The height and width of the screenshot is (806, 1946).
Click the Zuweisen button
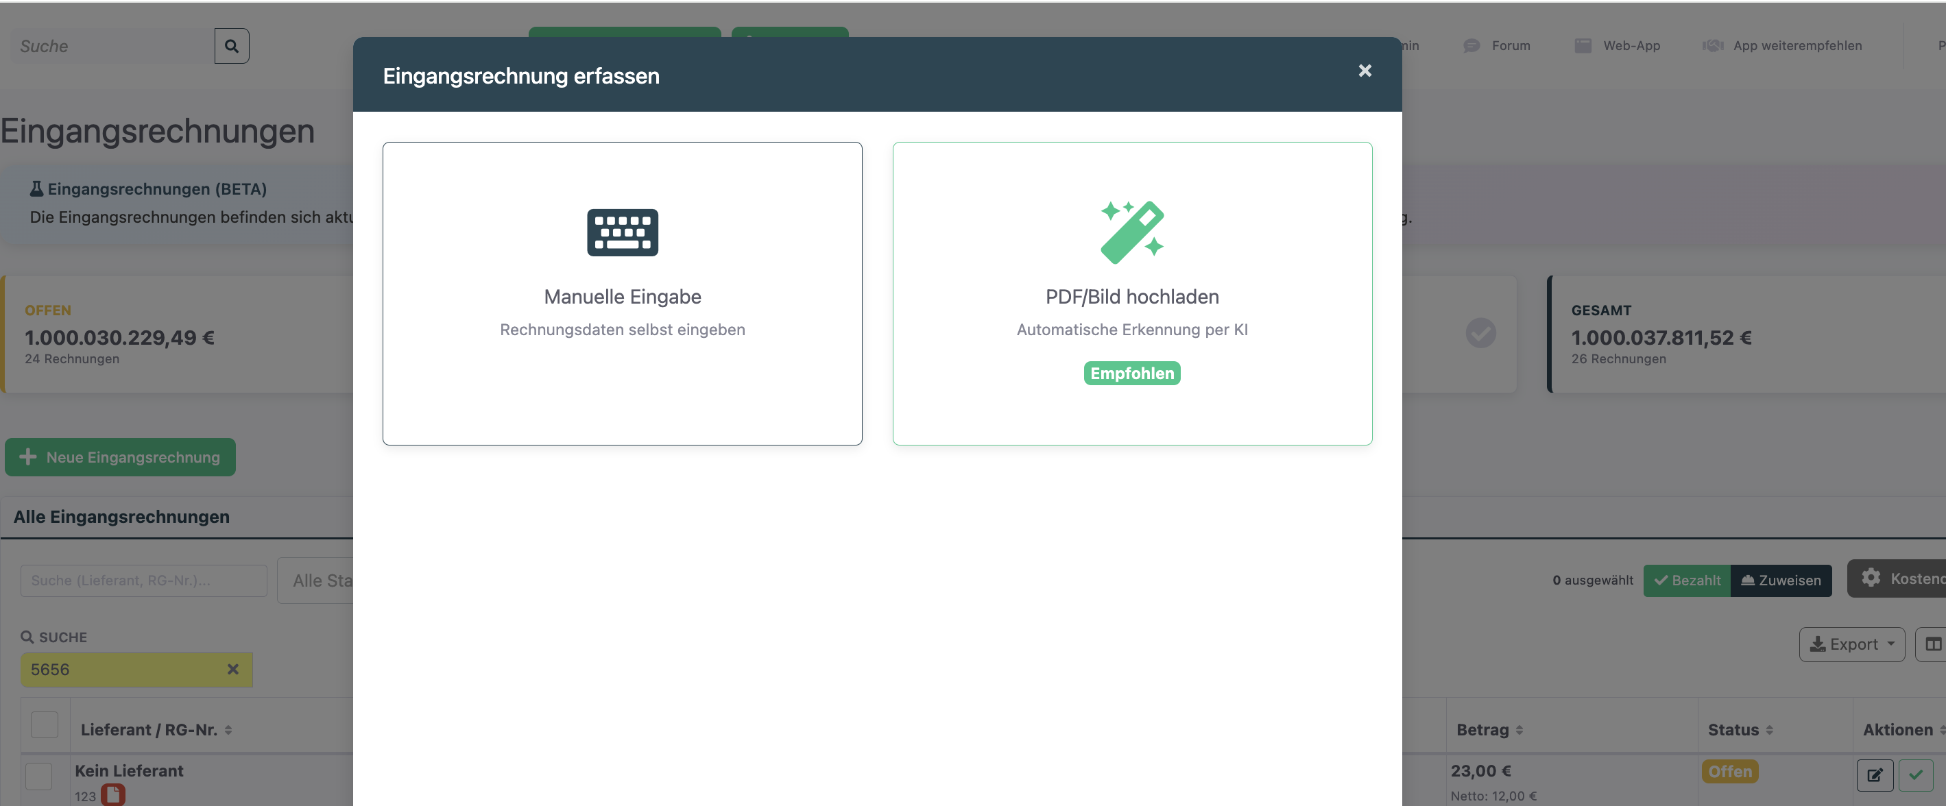[x=1780, y=580]
